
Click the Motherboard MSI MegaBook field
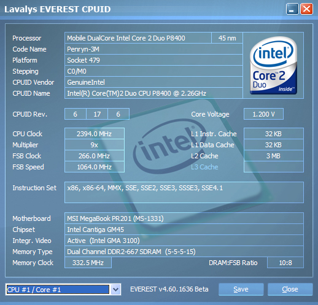(184, 218)
